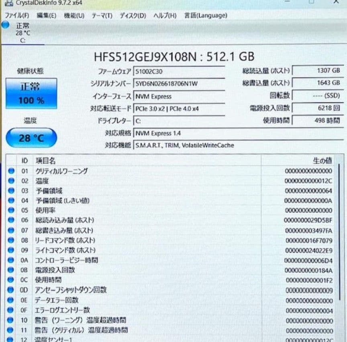Click the NVM Express interface field
This screenshot has width=347, height=342.
(x=179, y=96)
